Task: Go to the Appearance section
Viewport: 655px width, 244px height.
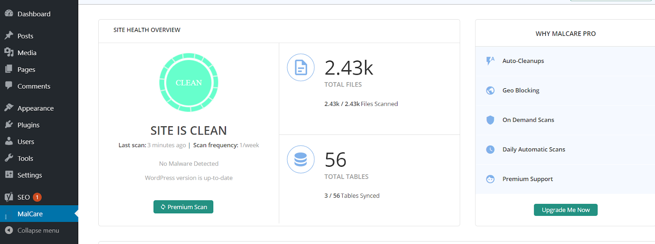Action: [x=35, y=108]
